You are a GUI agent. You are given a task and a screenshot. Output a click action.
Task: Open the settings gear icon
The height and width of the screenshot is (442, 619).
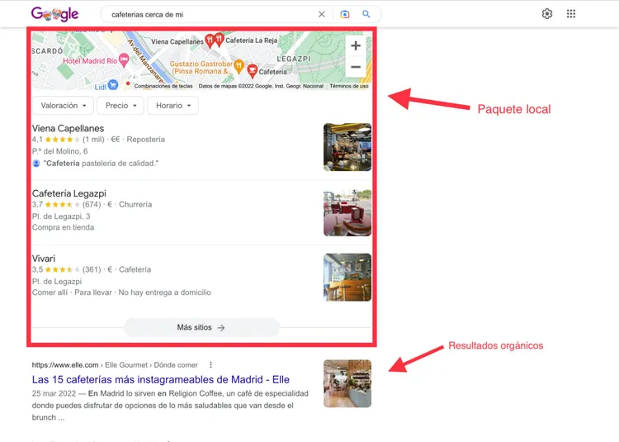pyautogui.click(x=547, y=14)
